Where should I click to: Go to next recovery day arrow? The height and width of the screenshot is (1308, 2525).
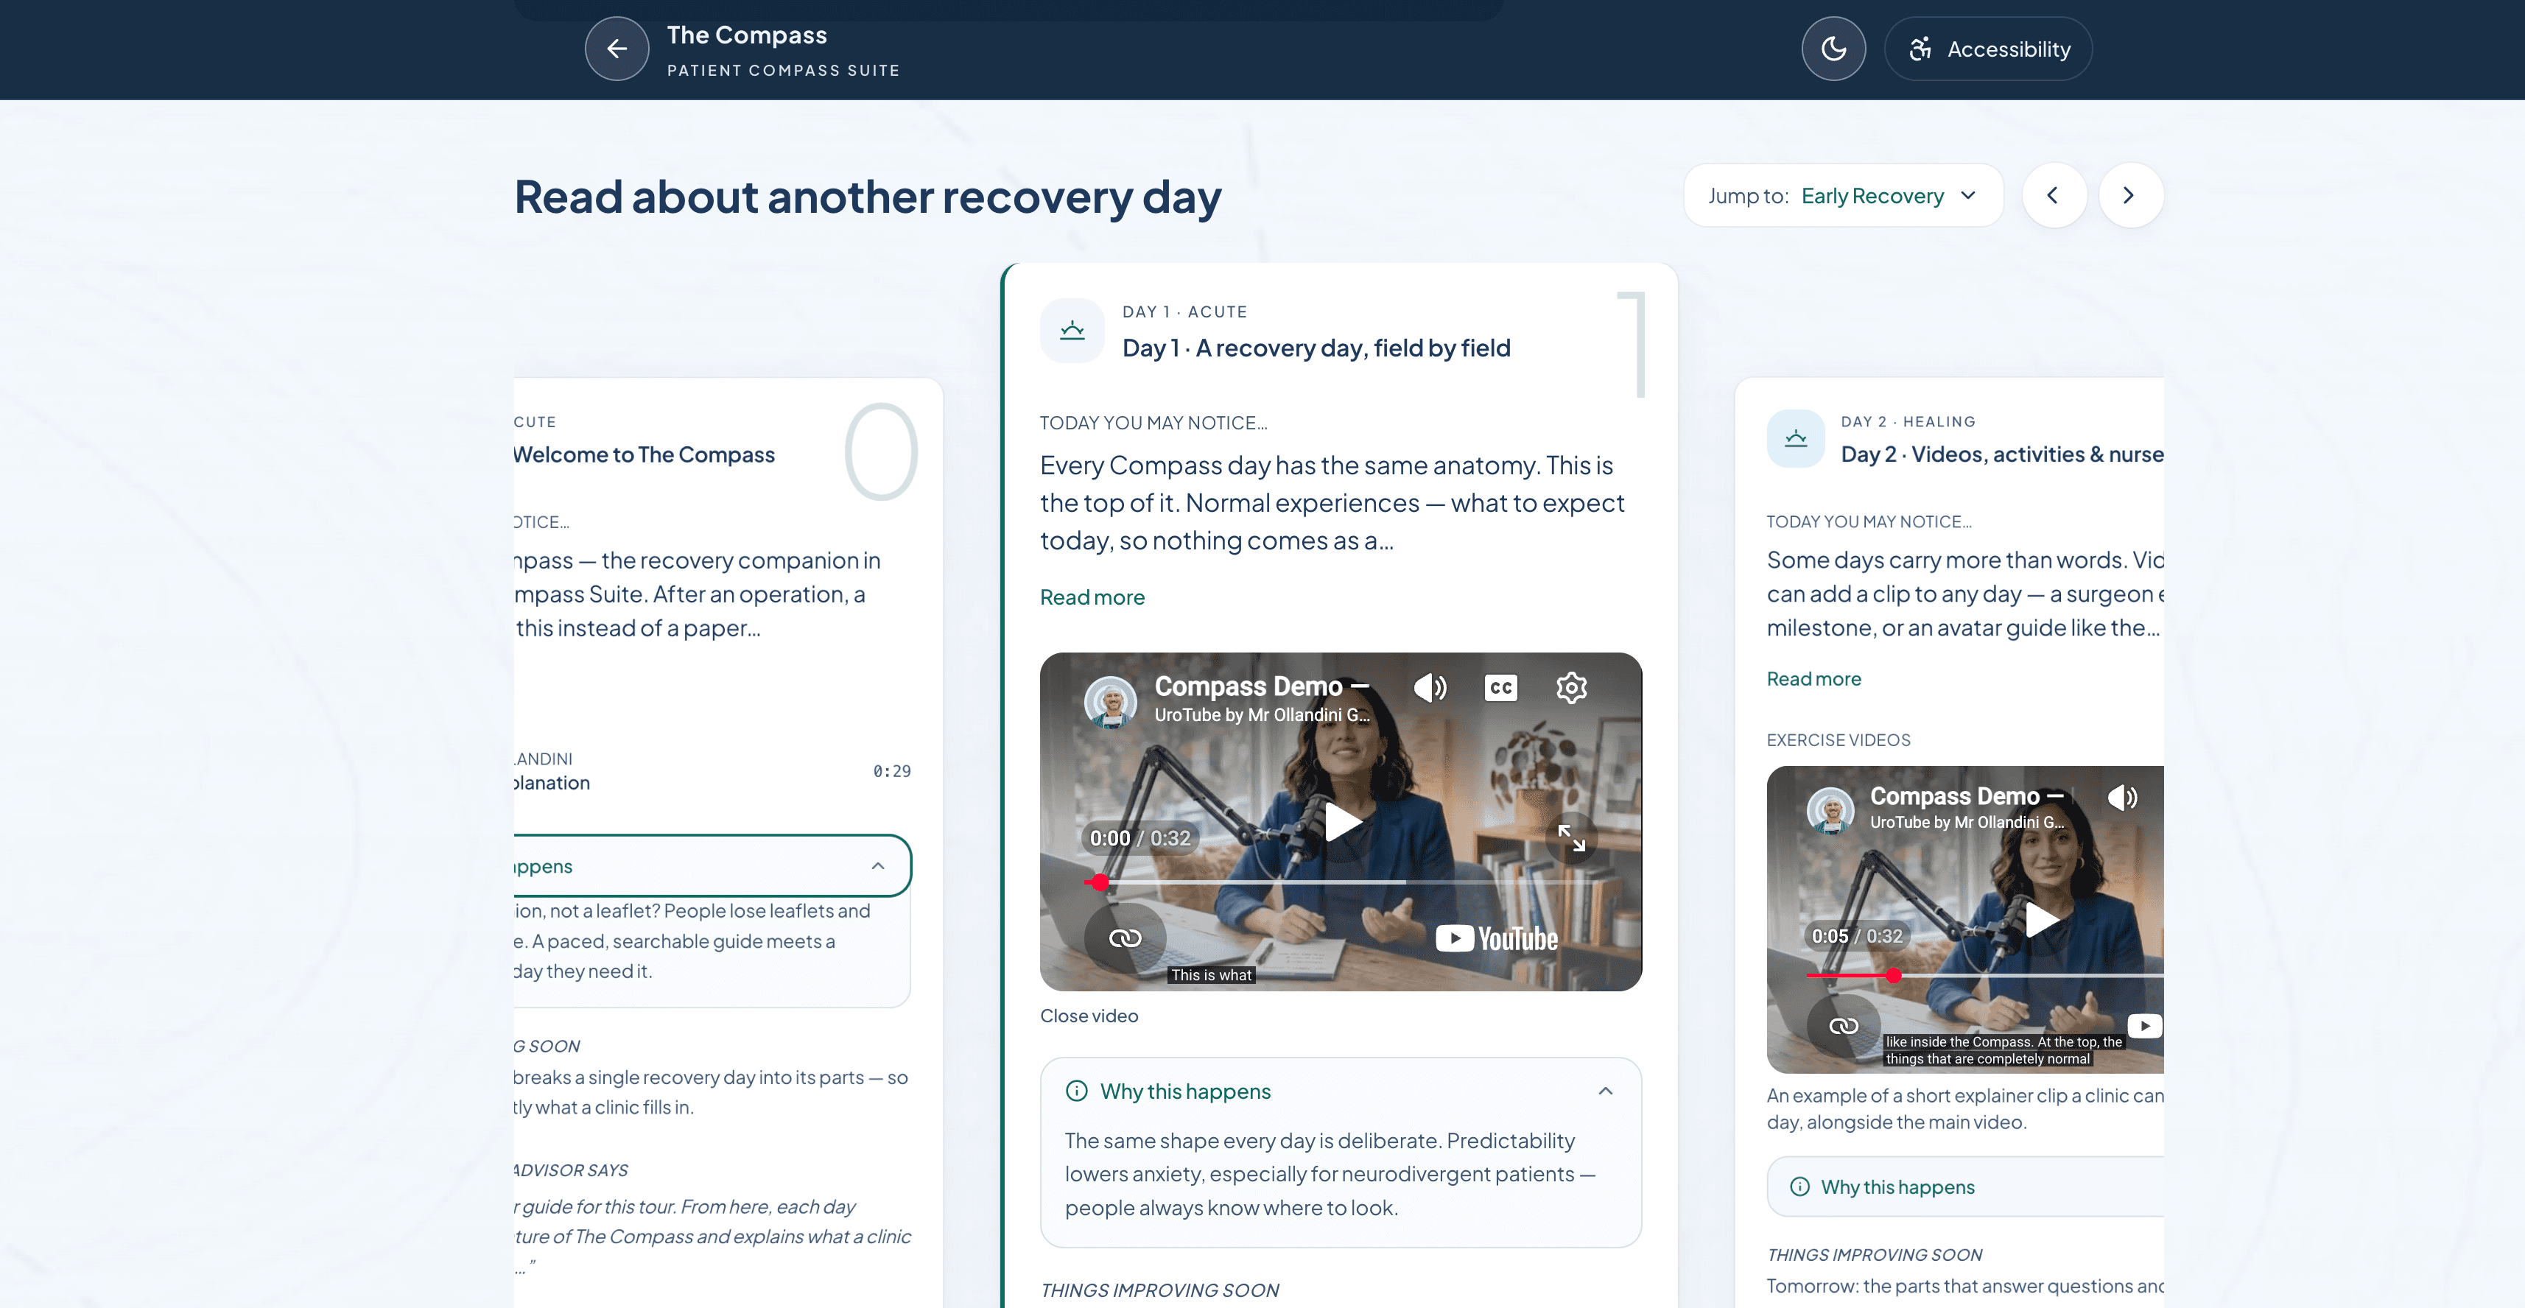[x=2130, y=196]
